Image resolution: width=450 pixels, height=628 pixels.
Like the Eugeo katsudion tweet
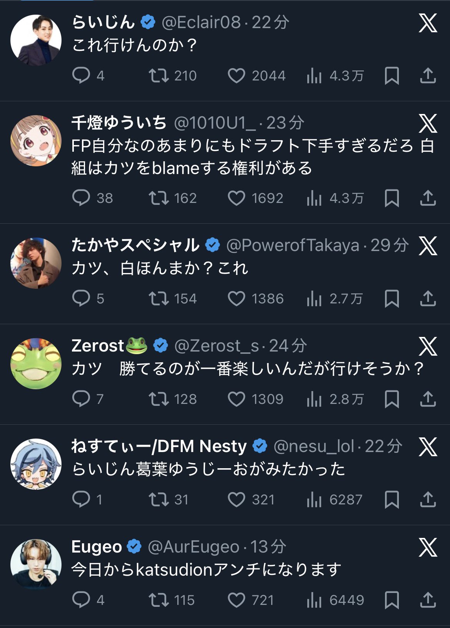click(236, 600)
